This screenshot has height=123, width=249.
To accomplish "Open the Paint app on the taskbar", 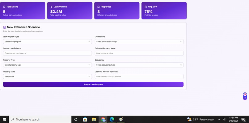I will 121,119.
